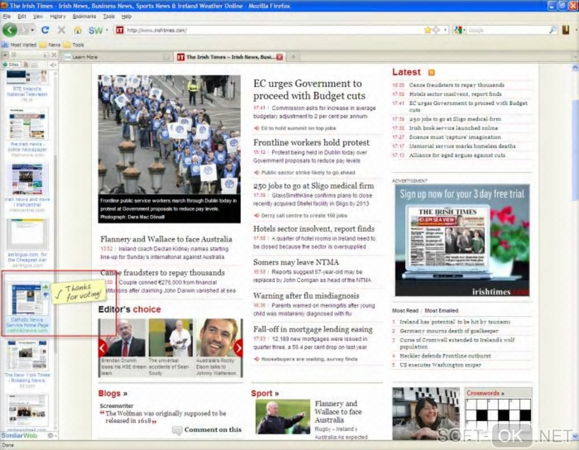The image size is (579, 450).
Task: Click the free trial Irish Times advertisement
Action: point(462,240)
